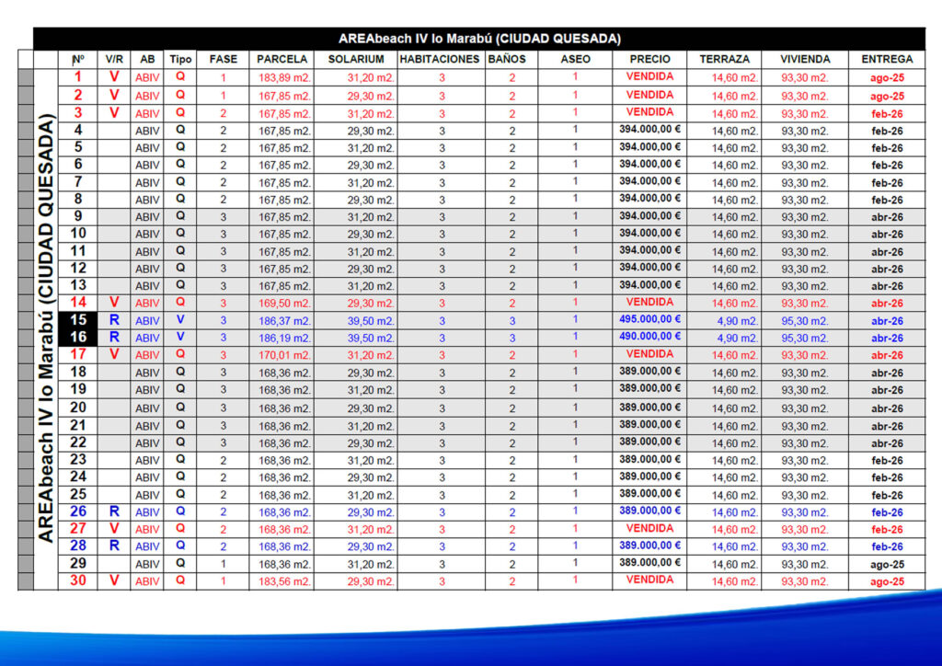The width and height of the screenshot is (942, 666).
Task: Click the 'PARCELA' column header
Action: point(281,59)
